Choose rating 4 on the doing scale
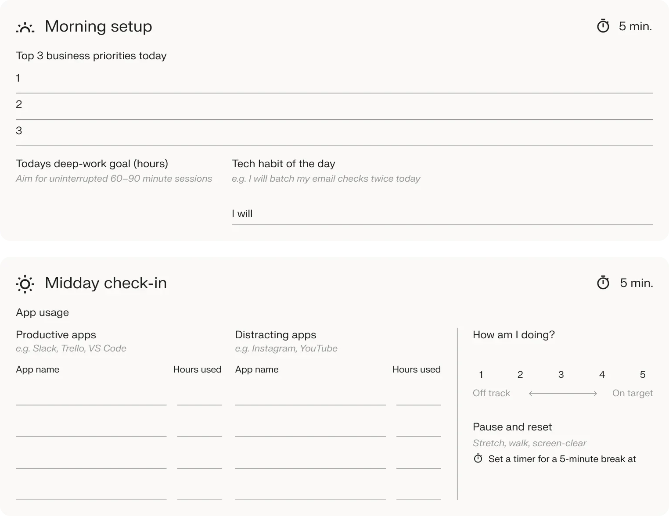Screen dimensions: 669x516 602,375
